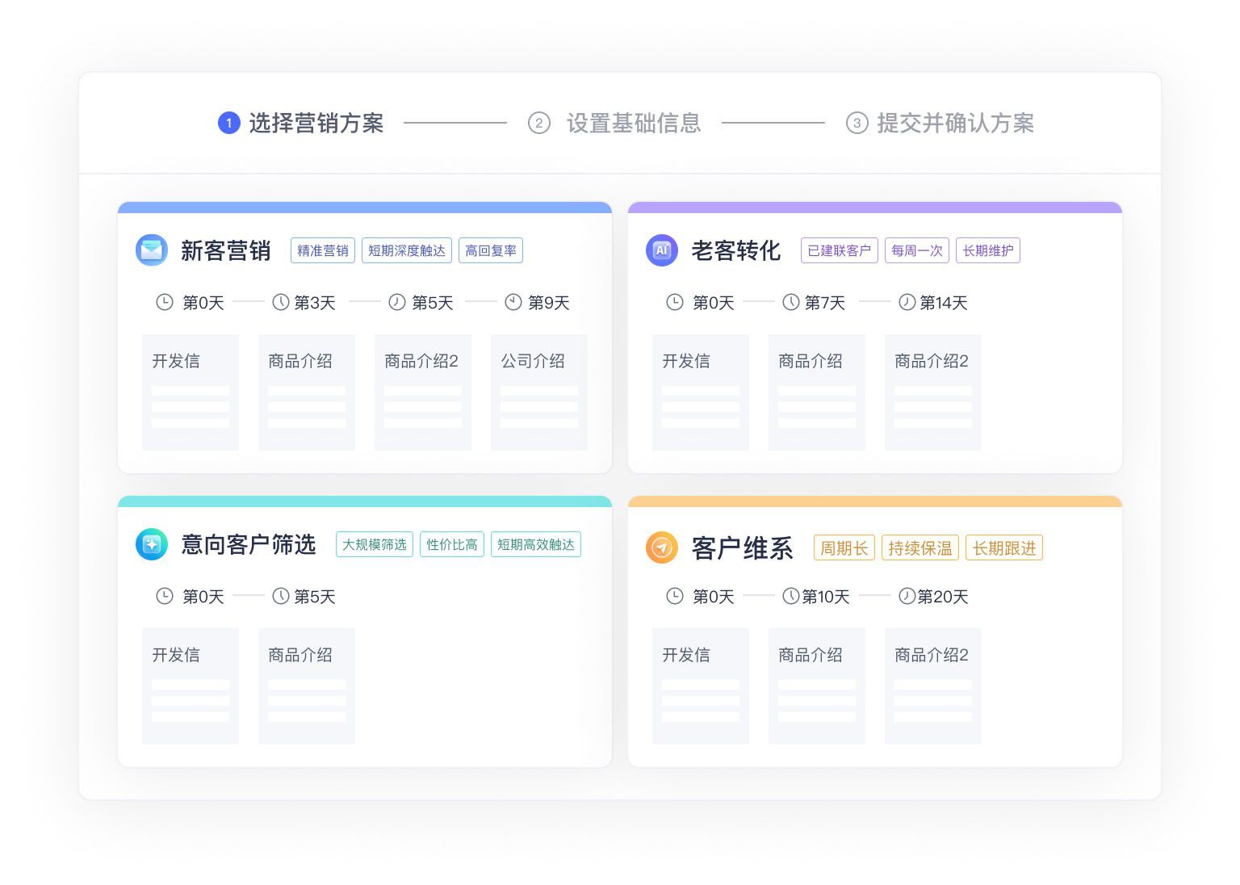Click the 每周一次 tag
Screen dimensions: 1240x885
(x=916, y=250)
